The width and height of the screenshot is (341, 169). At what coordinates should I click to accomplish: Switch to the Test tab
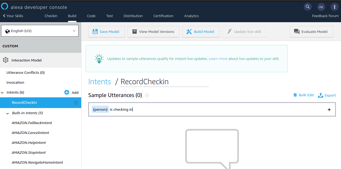tap(109, 16)
